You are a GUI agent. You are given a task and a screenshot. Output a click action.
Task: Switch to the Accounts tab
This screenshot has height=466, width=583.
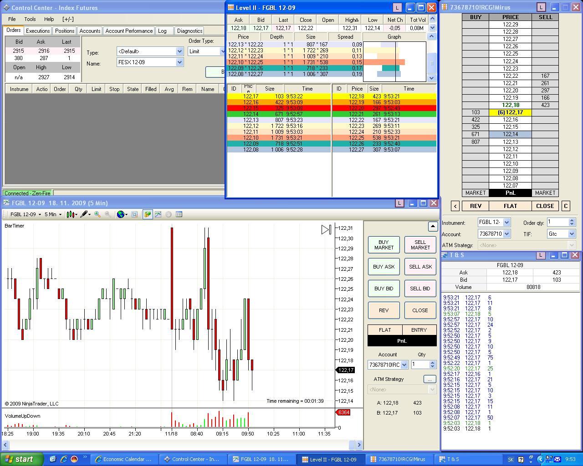90,31
